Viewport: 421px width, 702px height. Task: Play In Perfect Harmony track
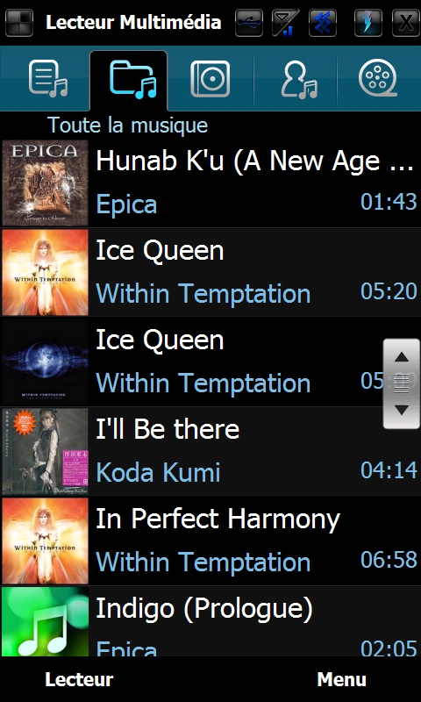coord(210,541)
